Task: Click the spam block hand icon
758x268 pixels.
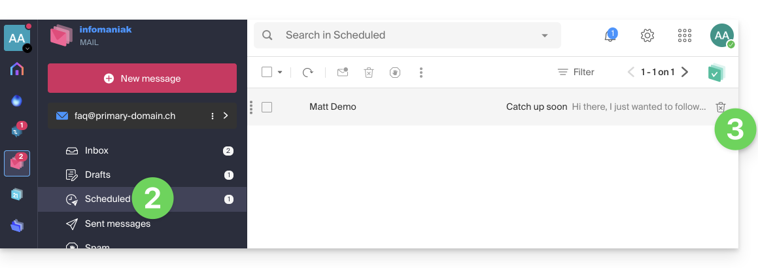Action: [395, 73]
